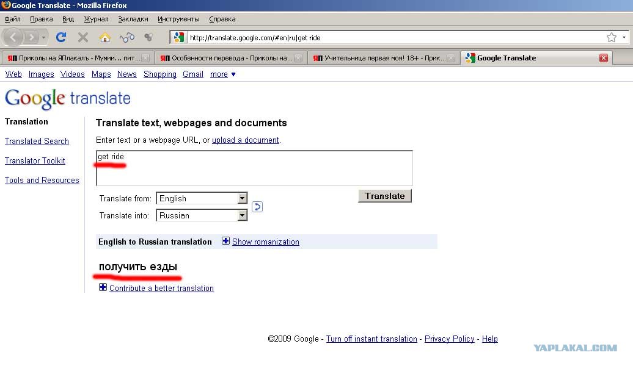Open the Gmail link
This screenshot has height=366, width=633.
(x=193, y=74)
